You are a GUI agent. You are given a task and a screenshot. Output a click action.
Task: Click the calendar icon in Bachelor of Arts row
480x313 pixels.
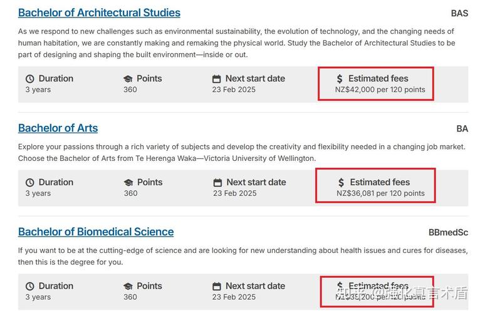(x=217, y=183)
